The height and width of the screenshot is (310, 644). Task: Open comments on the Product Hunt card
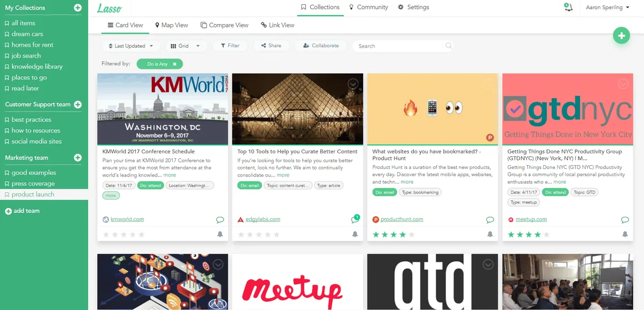point(490,220)
